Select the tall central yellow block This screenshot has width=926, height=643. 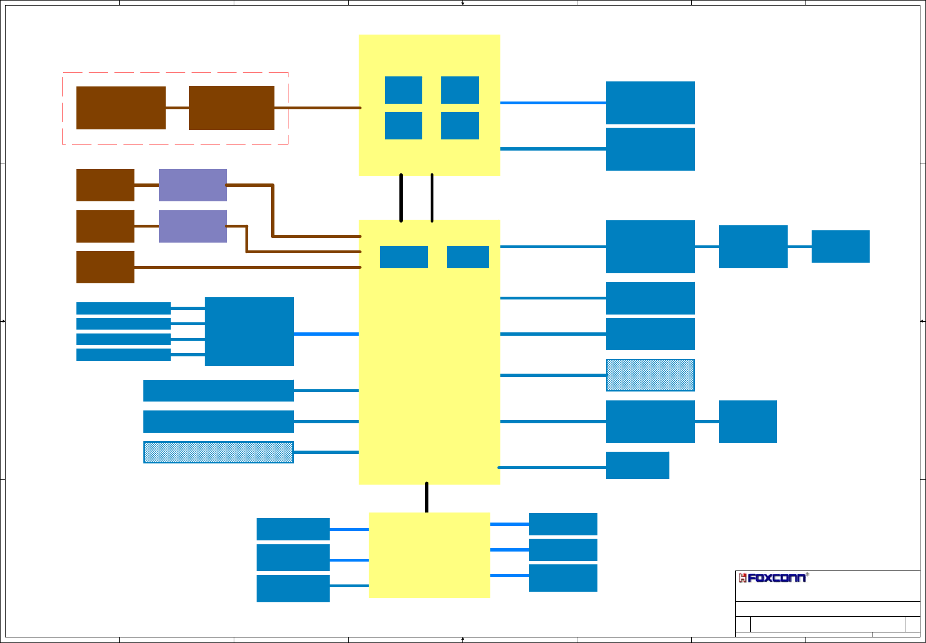430,352
